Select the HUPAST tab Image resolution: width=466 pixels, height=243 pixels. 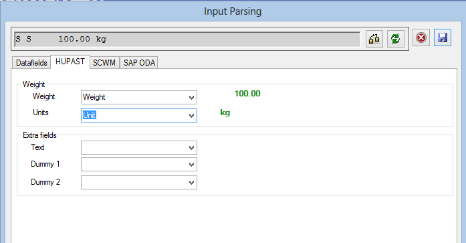70,62
